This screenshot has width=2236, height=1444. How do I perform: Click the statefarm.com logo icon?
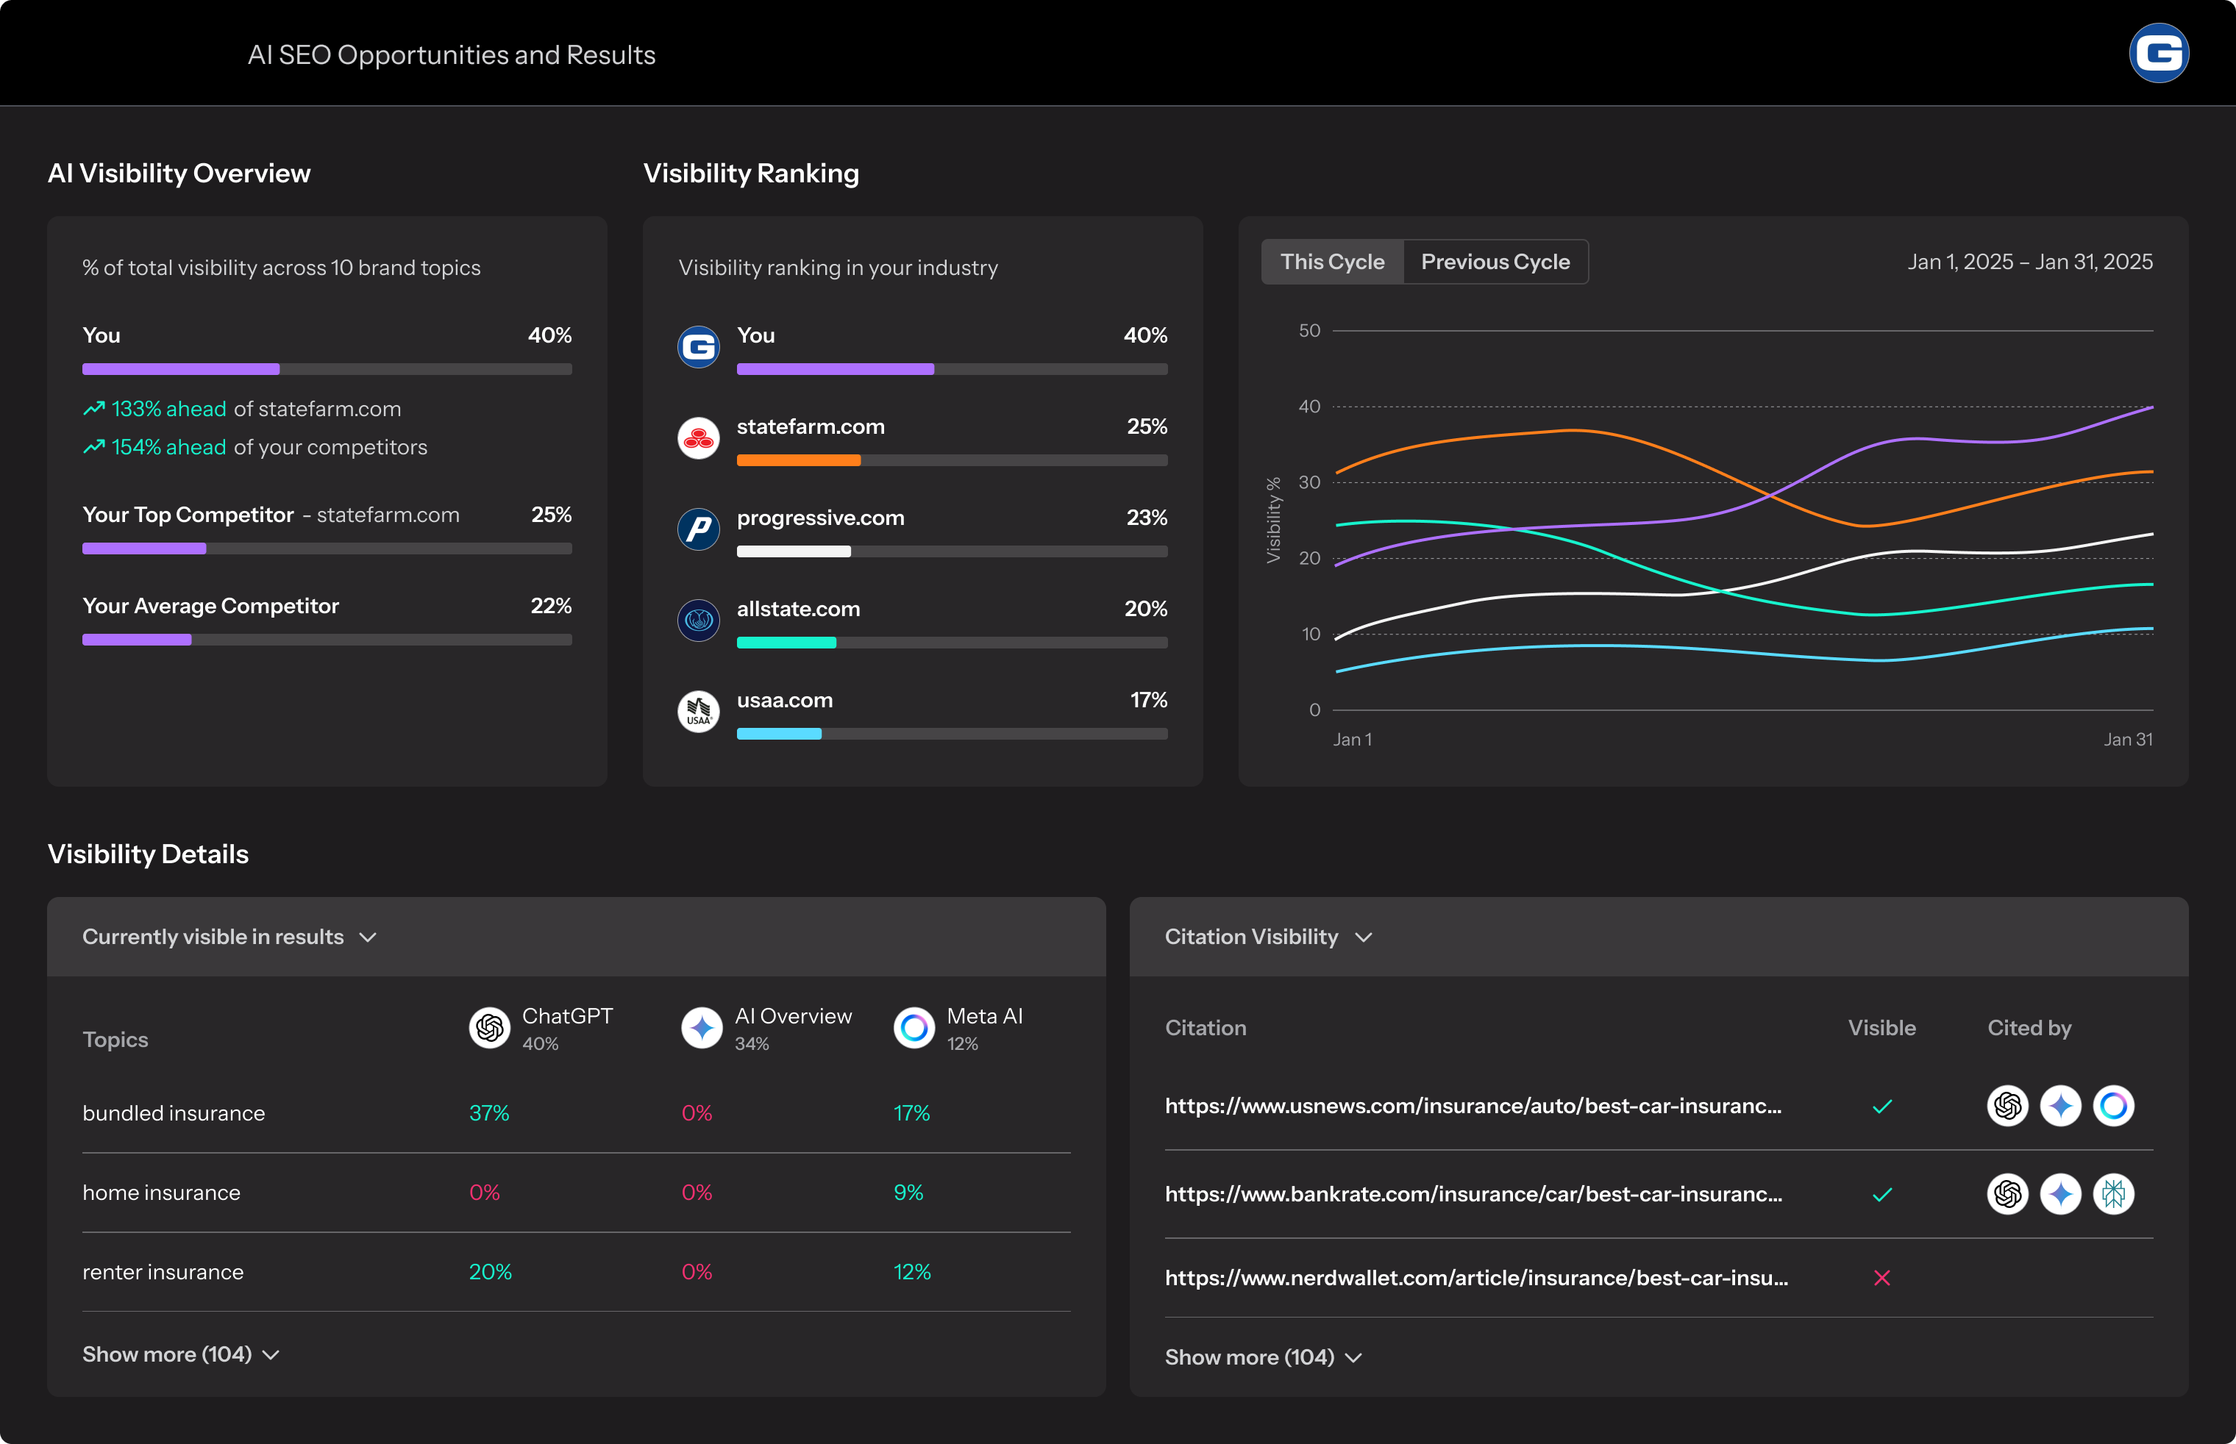(698, 438)
